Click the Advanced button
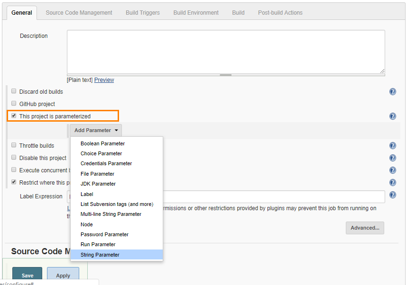Viewport: 407px width, 285px height. (x=364, y=228)
